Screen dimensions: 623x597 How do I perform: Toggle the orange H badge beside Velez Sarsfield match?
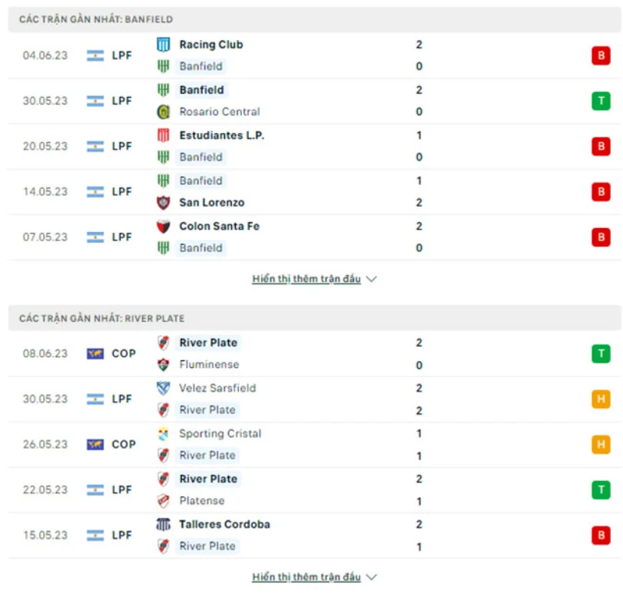point(600,399)
